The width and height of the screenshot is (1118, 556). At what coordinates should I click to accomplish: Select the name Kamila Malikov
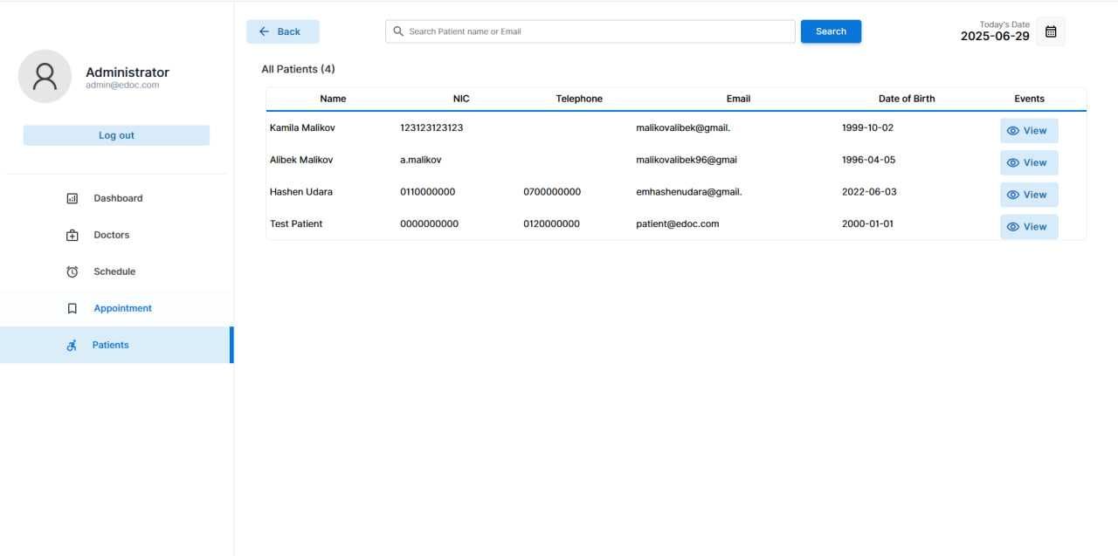pos(302,127)
